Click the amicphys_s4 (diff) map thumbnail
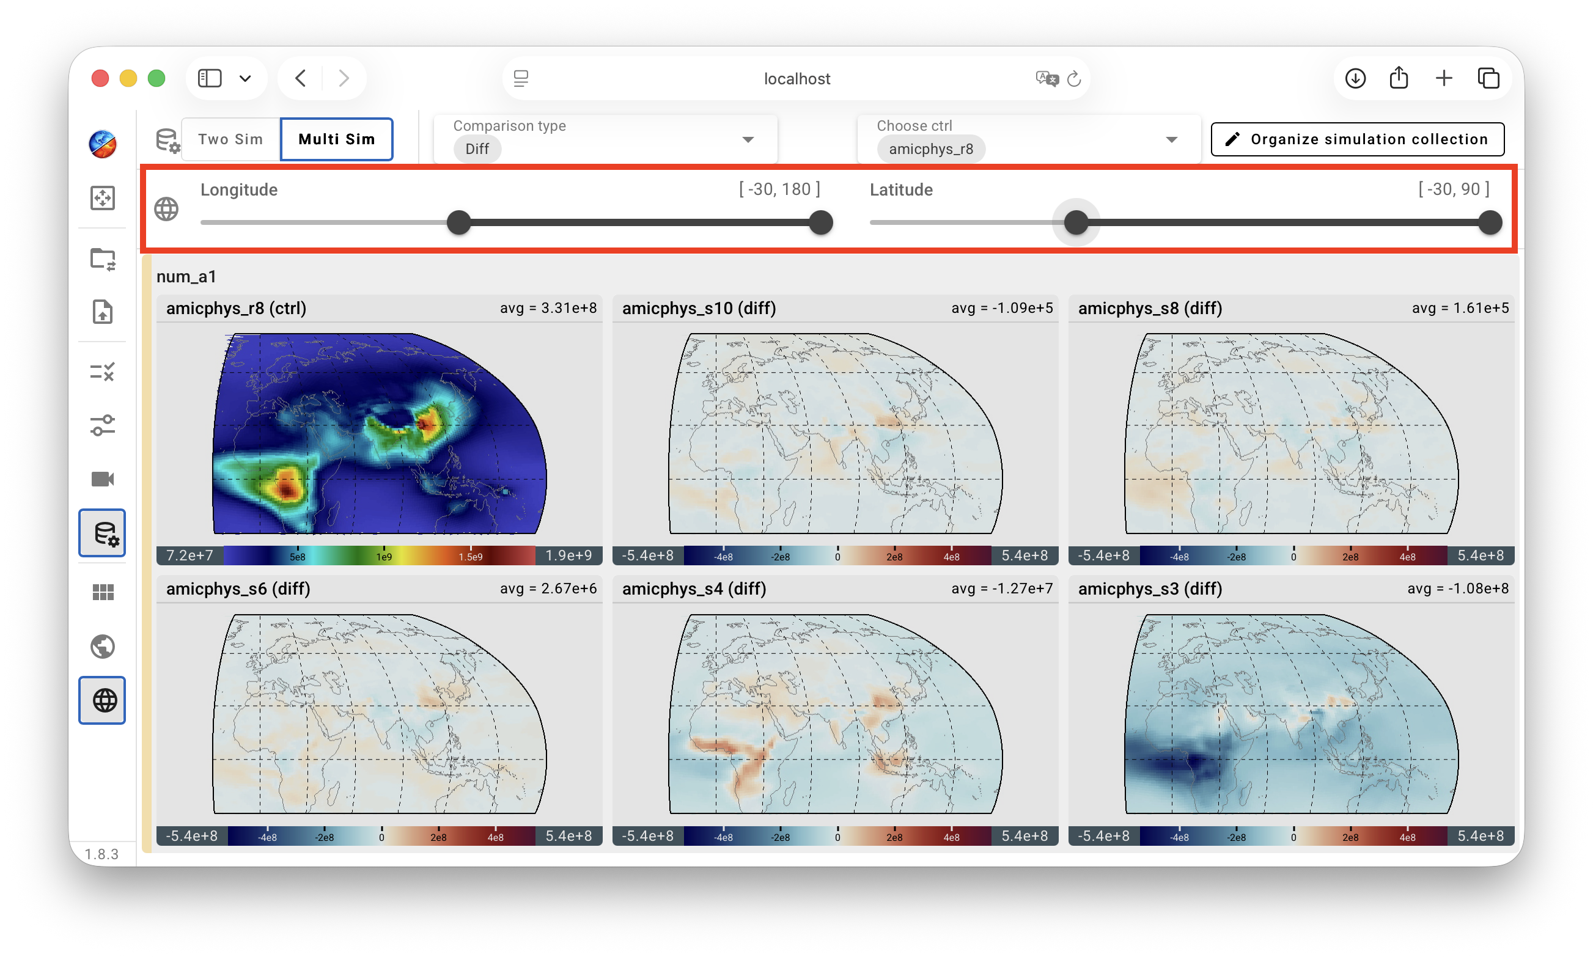1593x957 pixels. point(835,714)
